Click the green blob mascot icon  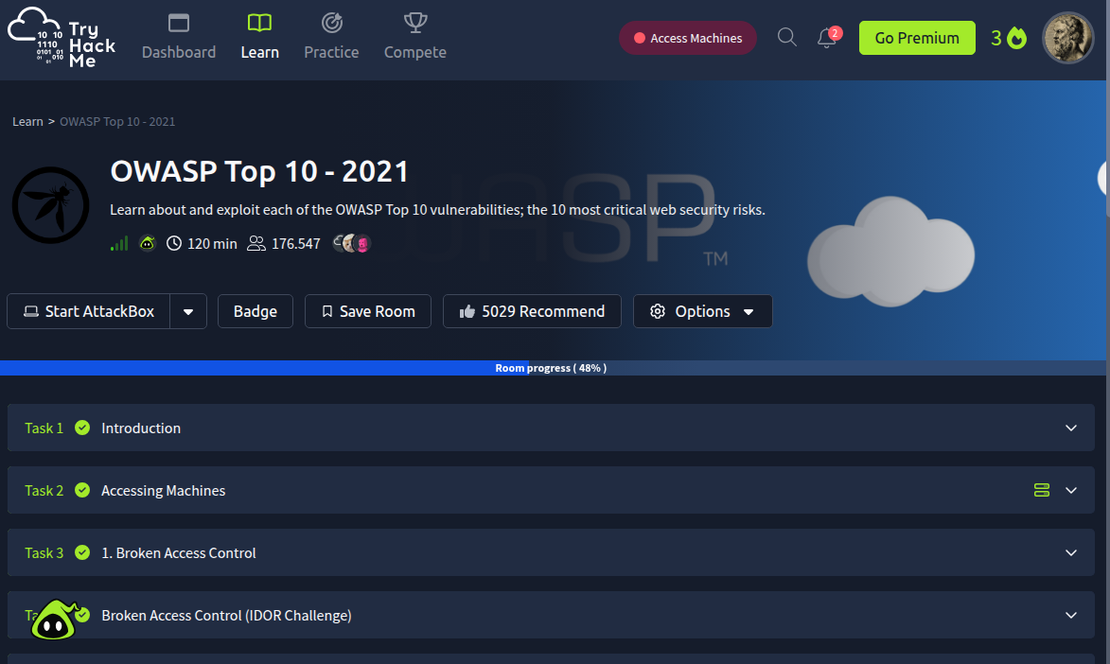[55, 620]
